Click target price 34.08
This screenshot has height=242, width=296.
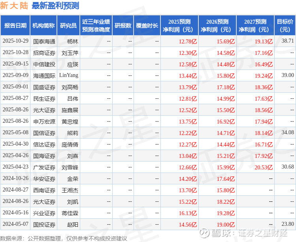[x=288, y=132]
